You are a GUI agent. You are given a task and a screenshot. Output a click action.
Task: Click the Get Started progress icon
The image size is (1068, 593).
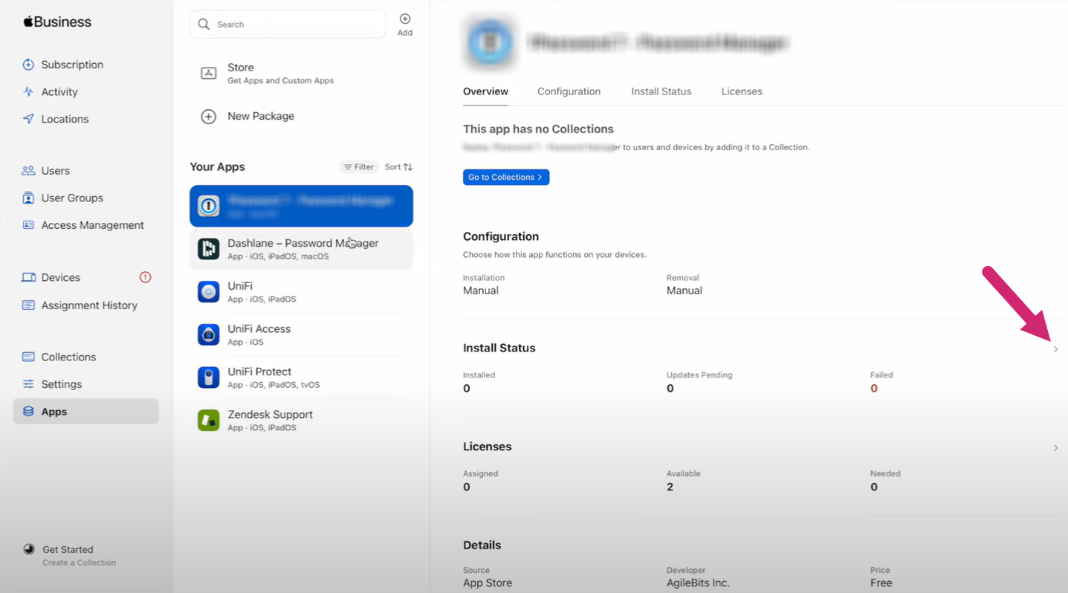point(29,549)
